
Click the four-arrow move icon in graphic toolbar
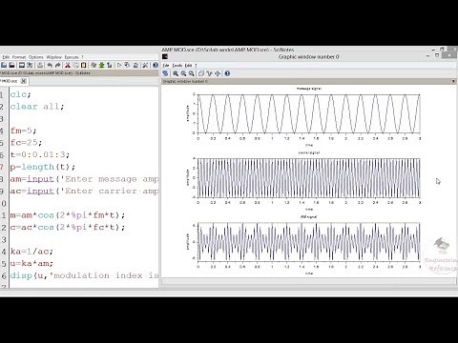218,73
